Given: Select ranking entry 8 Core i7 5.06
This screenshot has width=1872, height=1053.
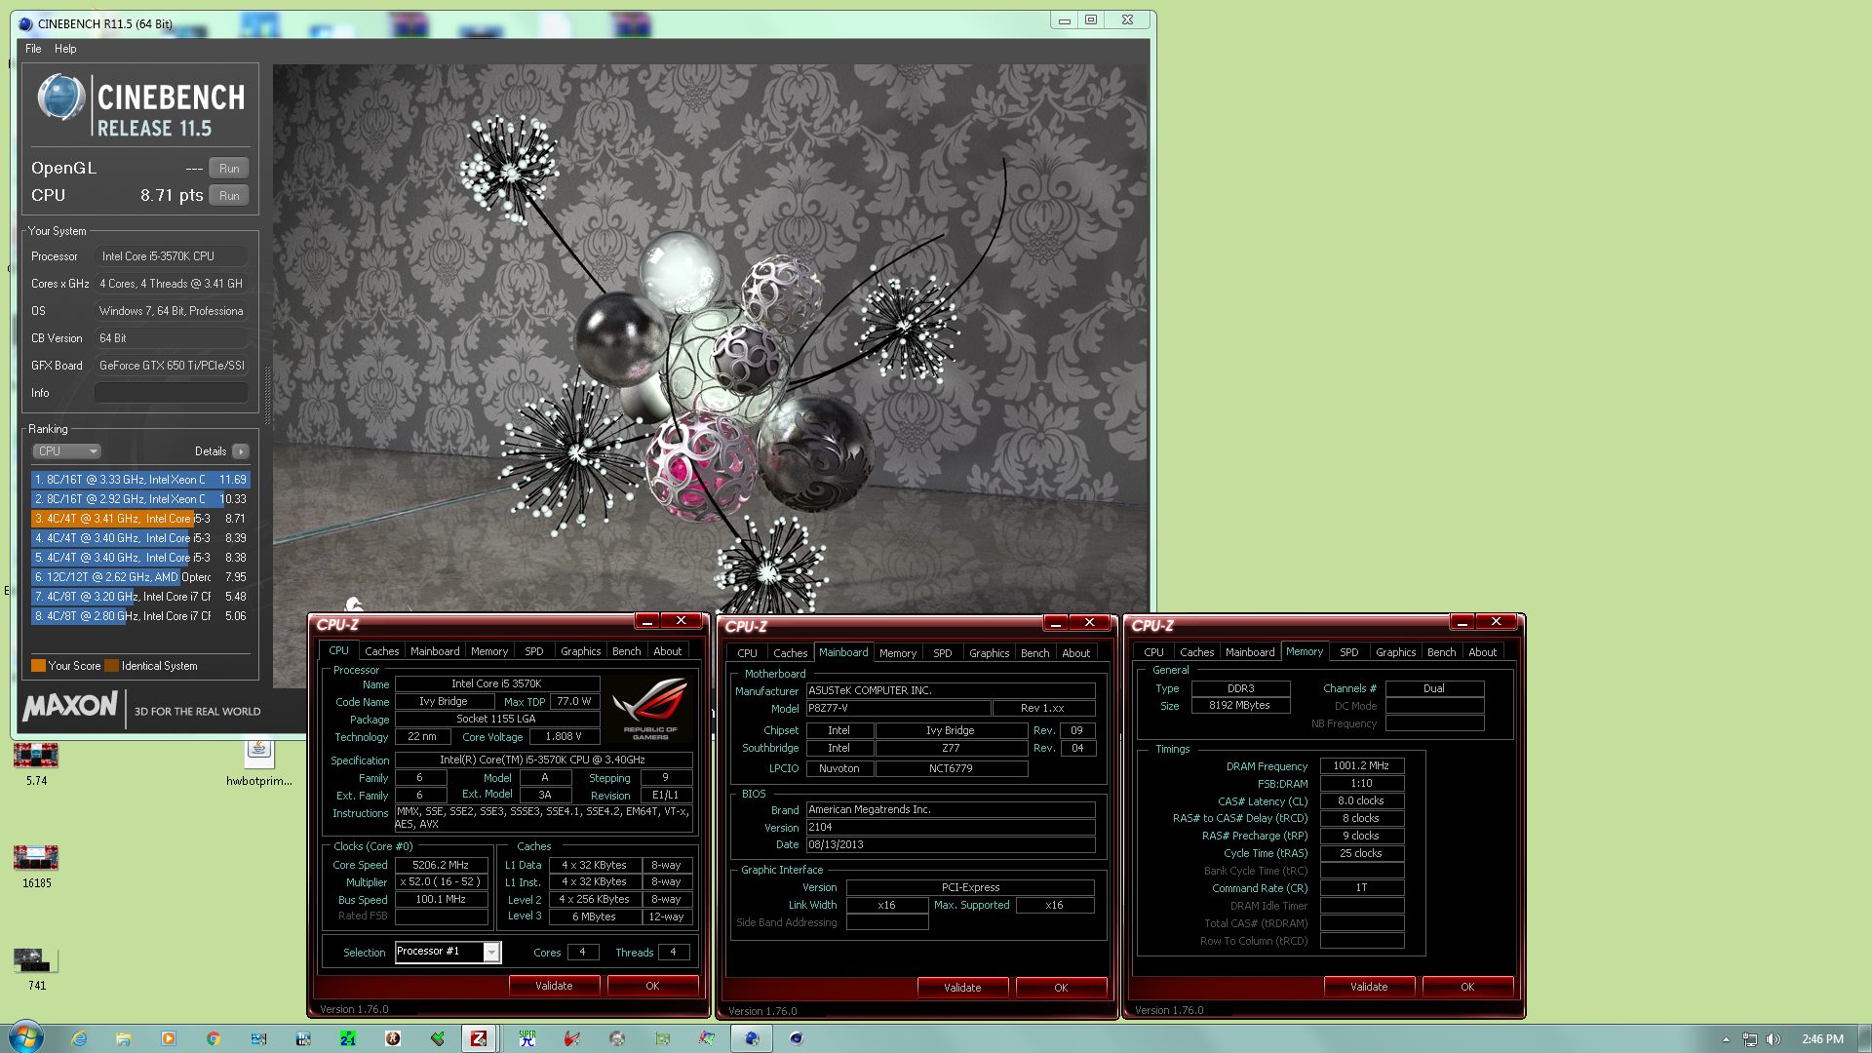Looking at the screenshot, I should [x=140, y=616].
